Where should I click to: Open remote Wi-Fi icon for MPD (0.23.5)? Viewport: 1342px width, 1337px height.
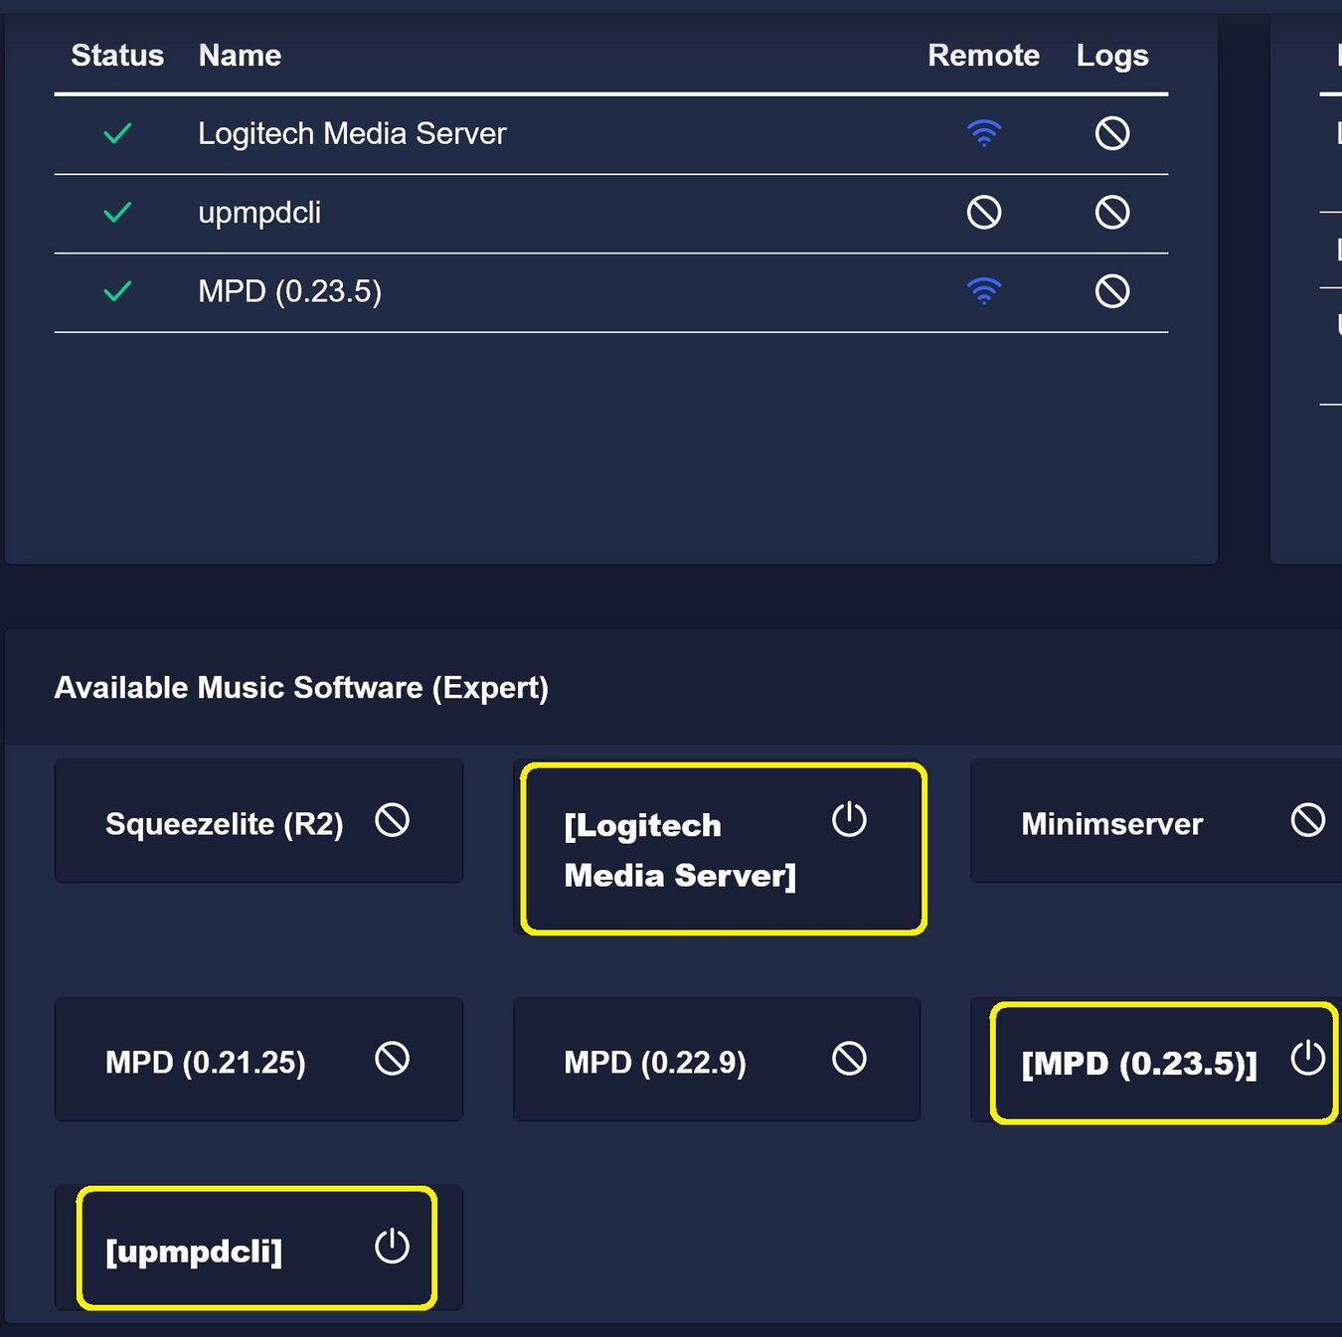[984, 291]
